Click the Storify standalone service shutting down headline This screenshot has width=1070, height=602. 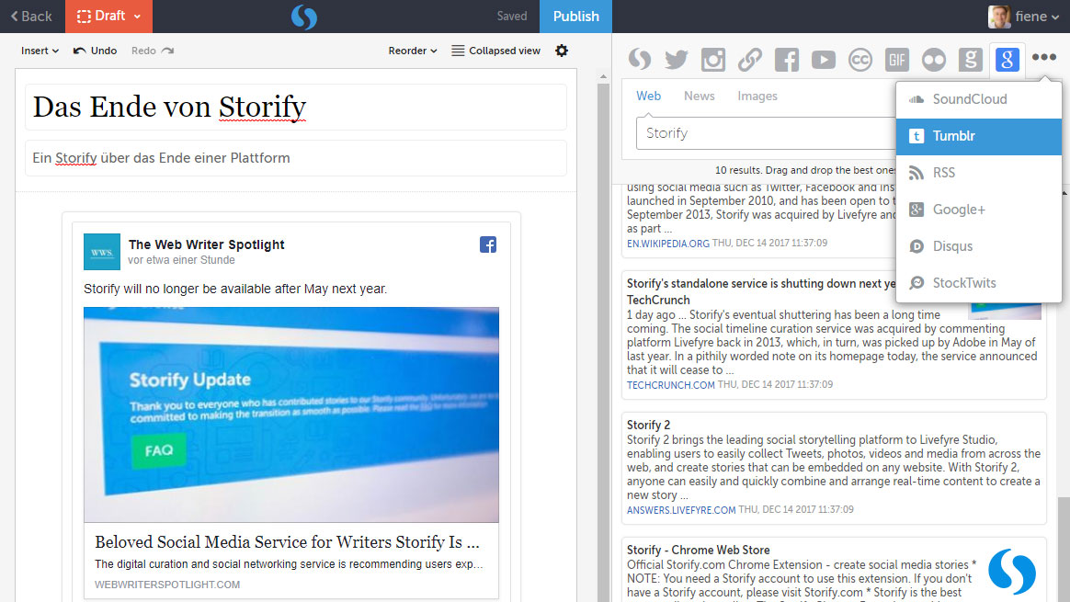(x=761, y=291)
